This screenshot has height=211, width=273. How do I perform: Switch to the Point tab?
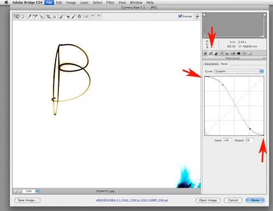[224, 64]
